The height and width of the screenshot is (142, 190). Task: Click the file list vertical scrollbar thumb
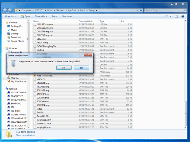(x=185, y=113)
